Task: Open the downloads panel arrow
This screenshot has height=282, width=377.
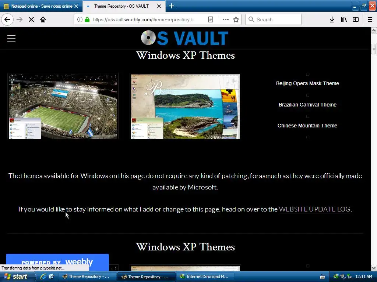Action: coord(332,19)
